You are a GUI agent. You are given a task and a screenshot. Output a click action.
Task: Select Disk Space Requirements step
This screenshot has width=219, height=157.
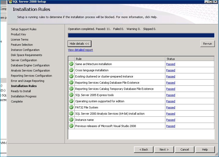click(x=26, y=55)
